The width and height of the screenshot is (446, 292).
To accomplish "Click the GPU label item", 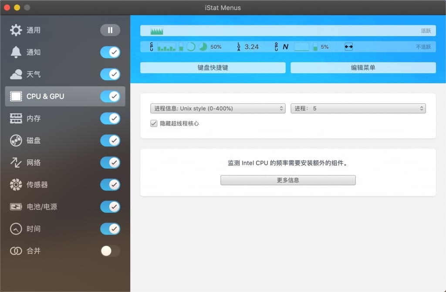I will click(276, 47).
